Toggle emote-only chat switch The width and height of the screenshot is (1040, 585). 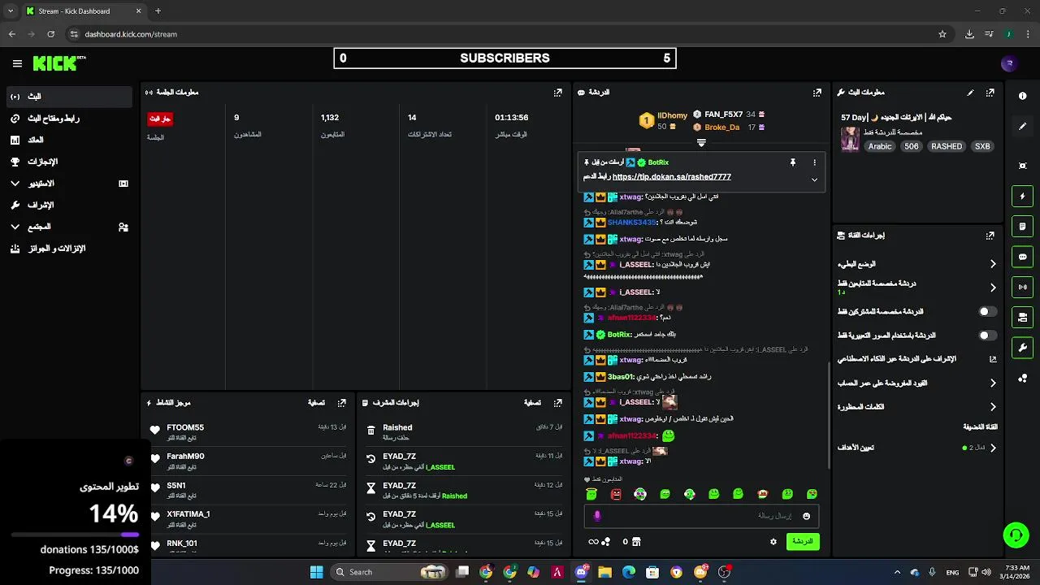pos(987,335)
